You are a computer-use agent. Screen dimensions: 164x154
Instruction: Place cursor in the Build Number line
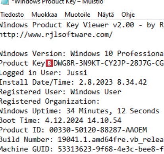click(82, 139)
